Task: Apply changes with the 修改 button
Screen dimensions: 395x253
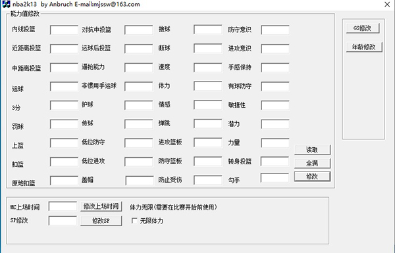Action: tap(312, 177)
